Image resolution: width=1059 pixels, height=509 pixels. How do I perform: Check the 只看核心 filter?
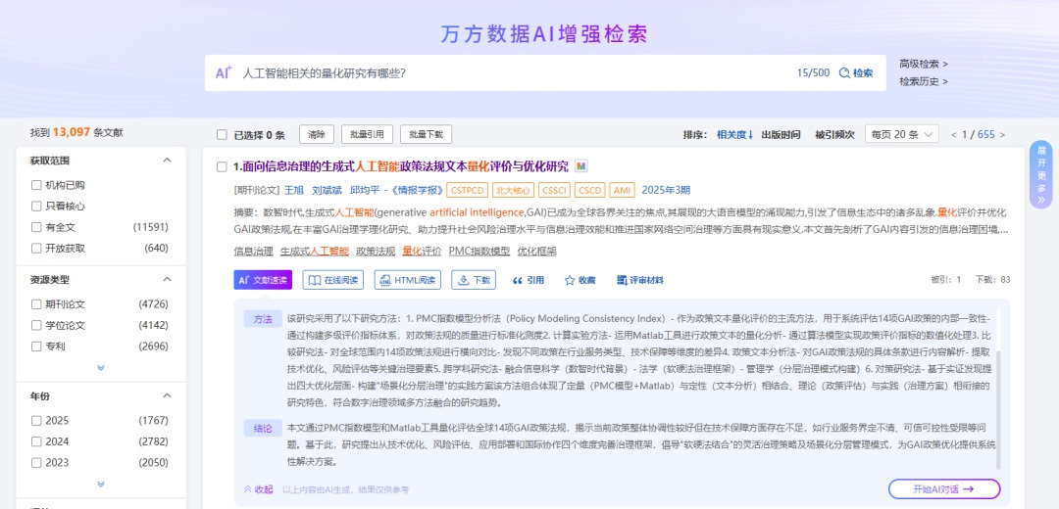point(36,206)
